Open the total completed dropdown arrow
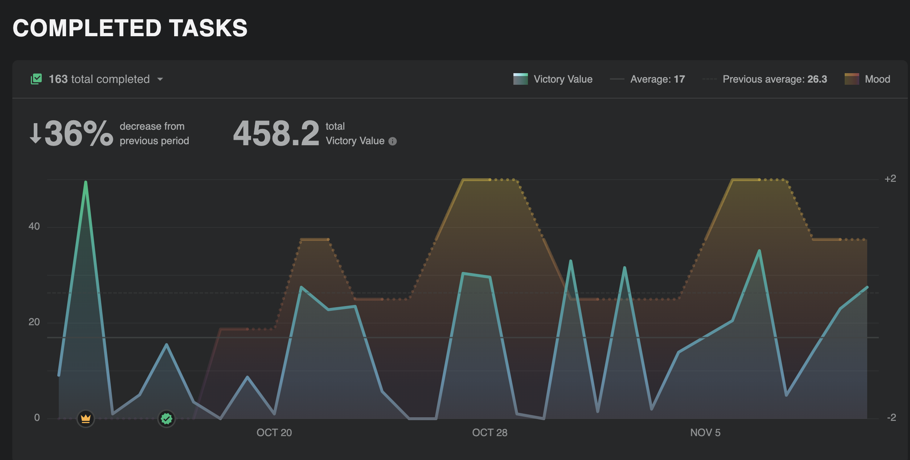The width and height of the screenshot is (910, 460). pyautogui.click(x=160, y=79)
